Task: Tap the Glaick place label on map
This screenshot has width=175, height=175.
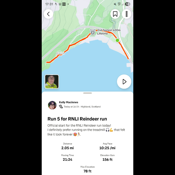Action: (x=60, y=53)
